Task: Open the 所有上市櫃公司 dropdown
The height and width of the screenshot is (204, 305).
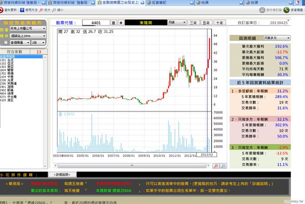Action: click(x=28, y=29)
